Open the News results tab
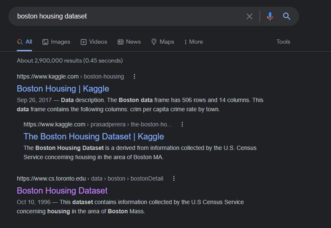 (129, 42)
